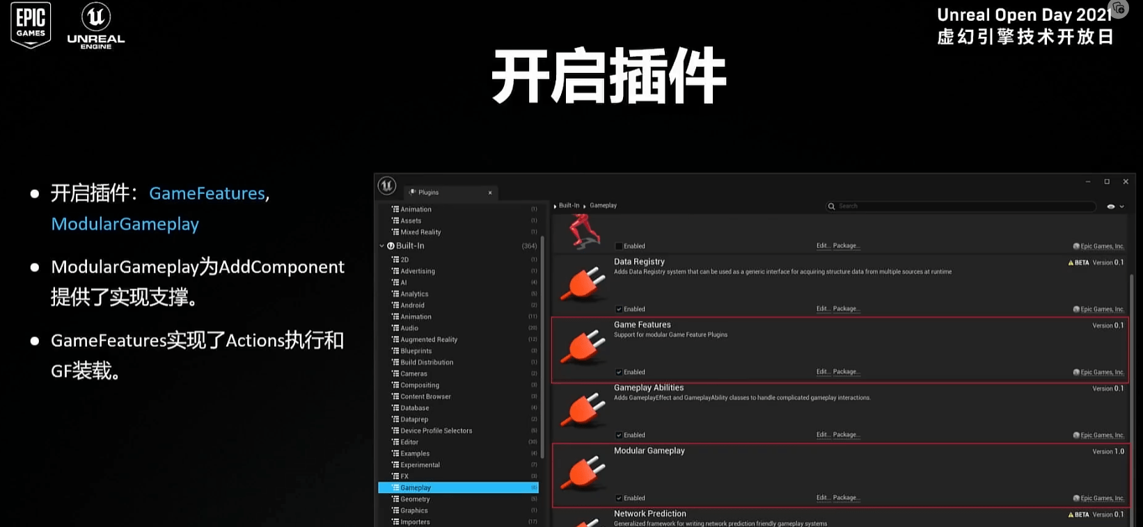Click the search magnifier icon
1143x527 pixels.
coord(831,206)
